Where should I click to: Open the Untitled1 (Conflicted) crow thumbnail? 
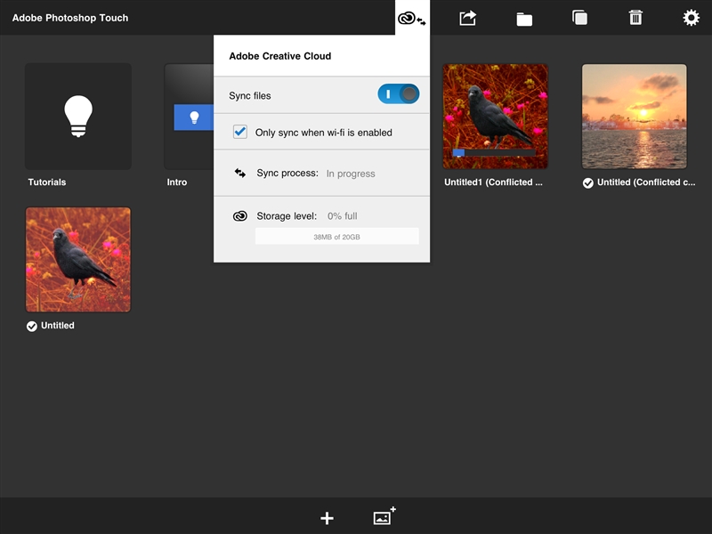pos(496,117)
